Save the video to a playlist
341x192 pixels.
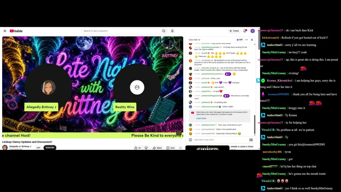170,148
